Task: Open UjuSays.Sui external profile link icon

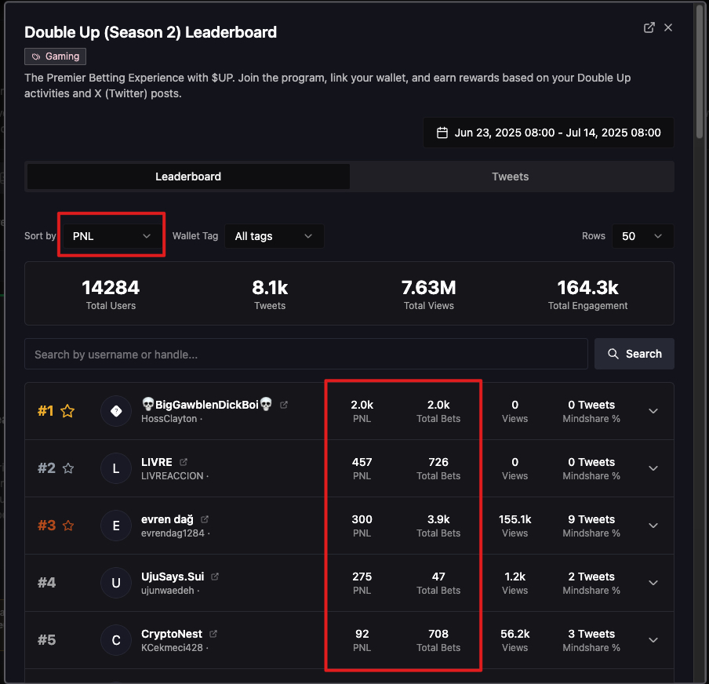Action: [215, 577]
